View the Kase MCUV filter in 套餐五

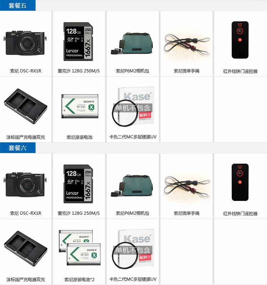(x=133, y=107)
